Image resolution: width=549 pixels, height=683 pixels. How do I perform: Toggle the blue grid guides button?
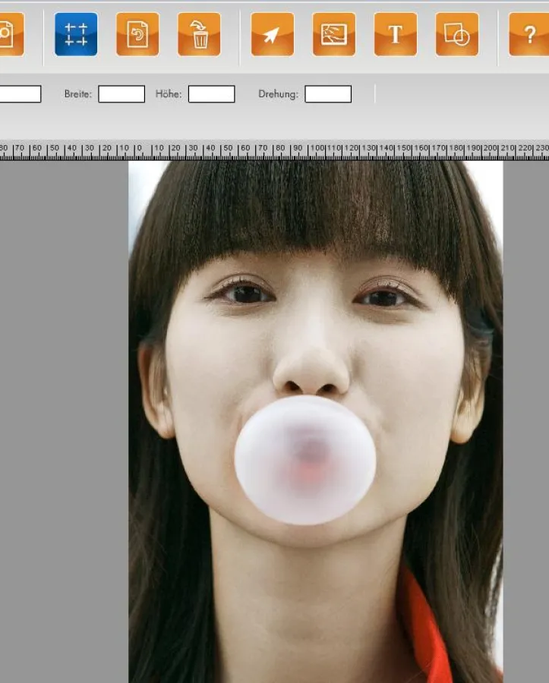[x=76, y=34]
